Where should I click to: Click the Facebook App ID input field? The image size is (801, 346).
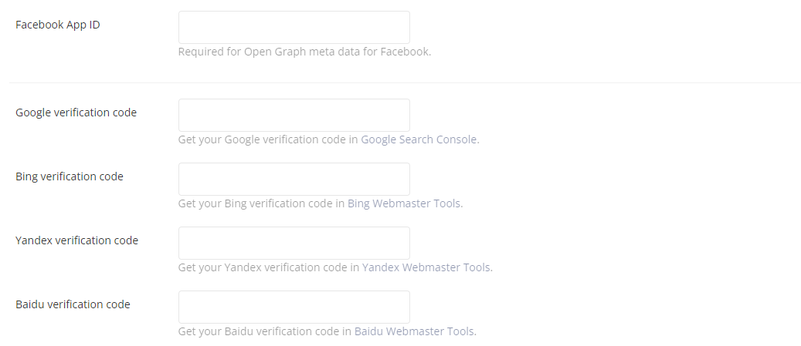(x=294, y=28)
